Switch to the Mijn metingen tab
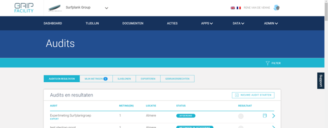Viewport: 328px width, 128px height. pos(96,79)
